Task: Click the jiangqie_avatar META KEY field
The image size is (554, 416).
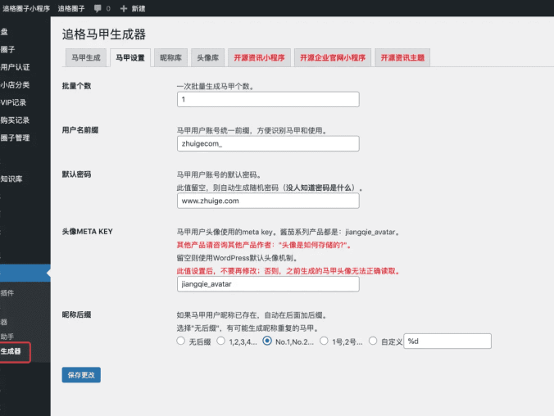Action: [268, 284]
